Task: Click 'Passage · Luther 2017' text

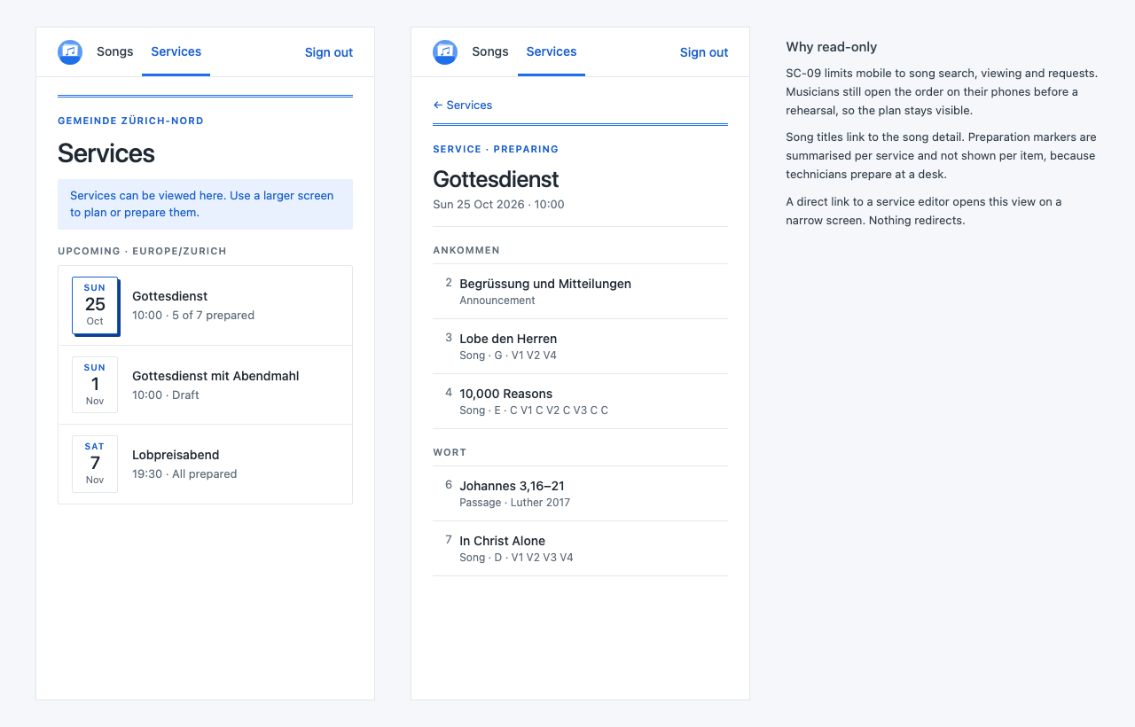Action: point(514,503)
